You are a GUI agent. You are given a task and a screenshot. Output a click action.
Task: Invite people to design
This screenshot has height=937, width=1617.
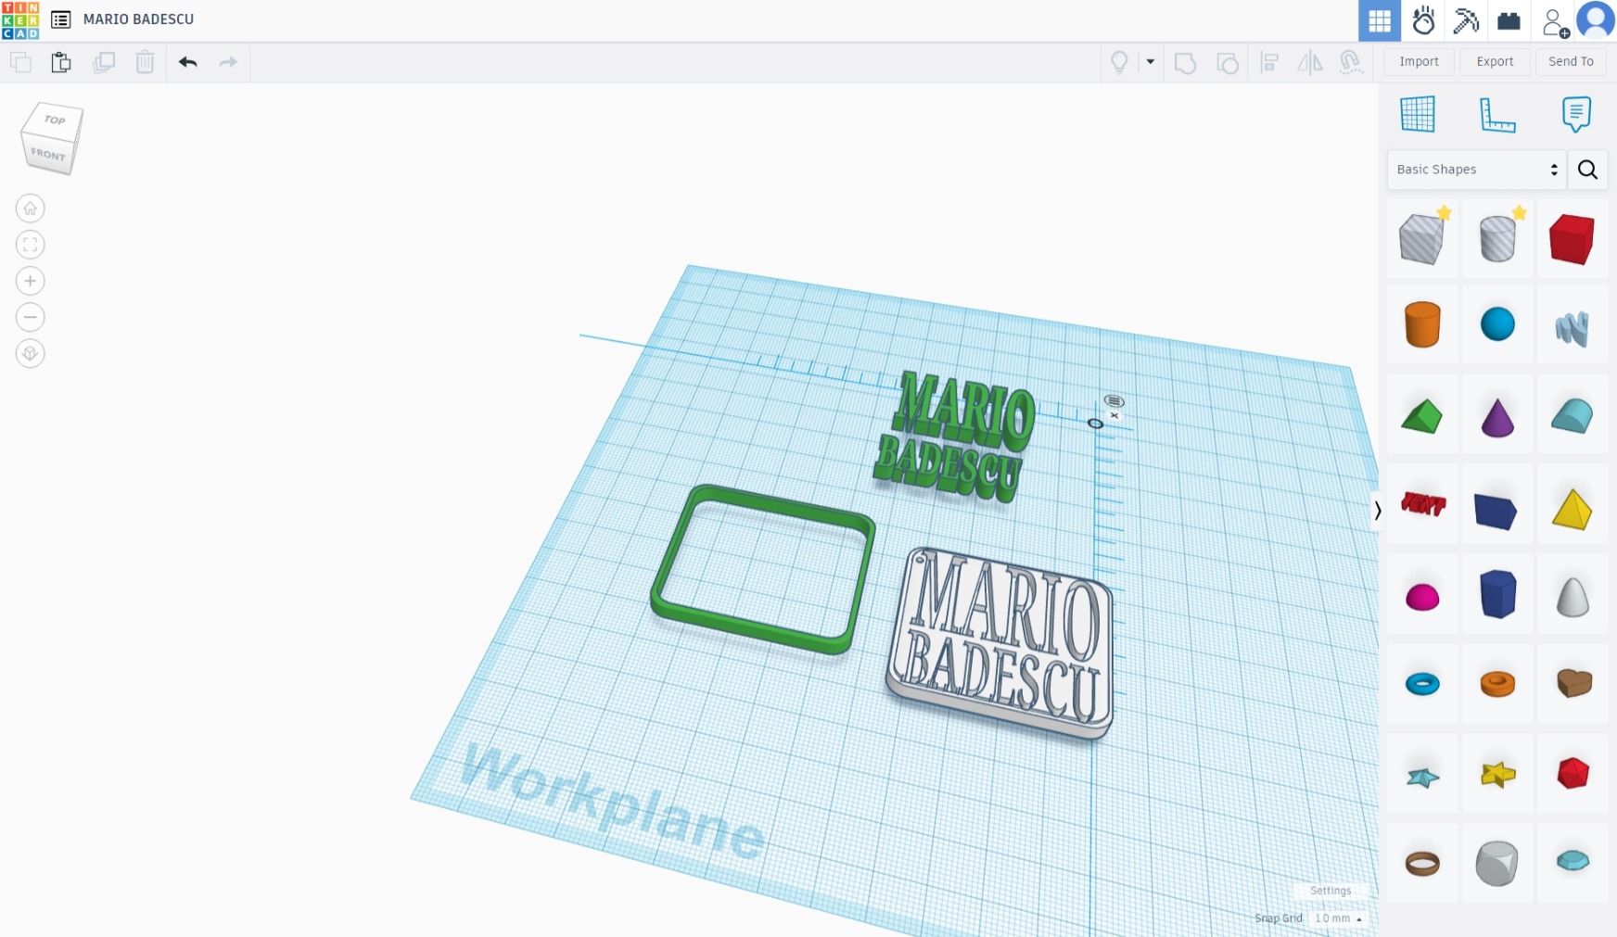pyautogui.click(x=1555, y=22)
